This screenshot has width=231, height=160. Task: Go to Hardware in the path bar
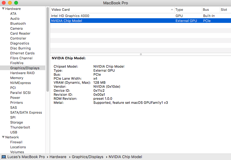pos(58,157)
